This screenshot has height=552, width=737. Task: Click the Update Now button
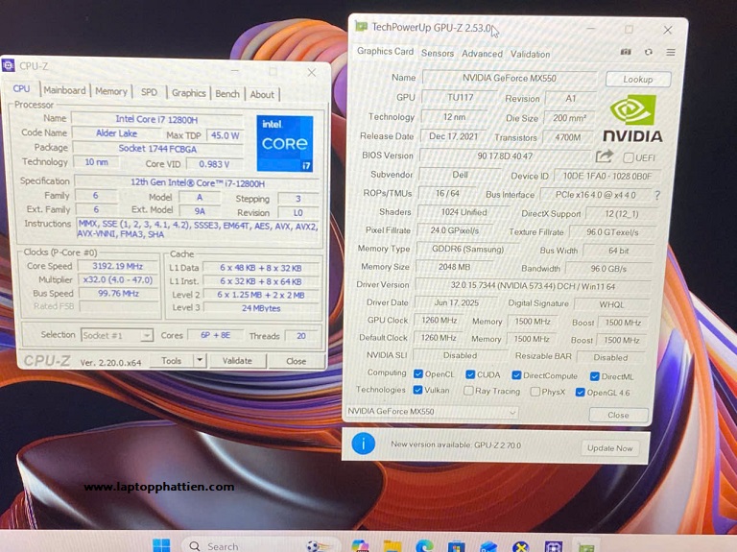[609, 448]
